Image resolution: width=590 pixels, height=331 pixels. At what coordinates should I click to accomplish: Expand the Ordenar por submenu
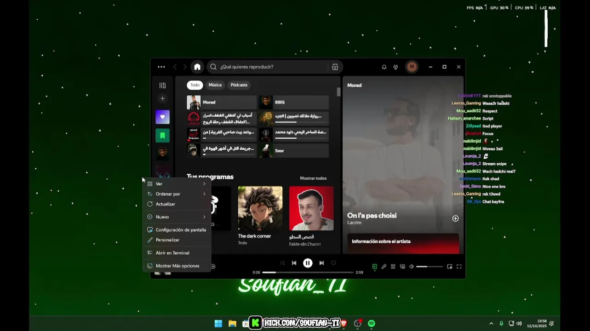coord(177,194)
